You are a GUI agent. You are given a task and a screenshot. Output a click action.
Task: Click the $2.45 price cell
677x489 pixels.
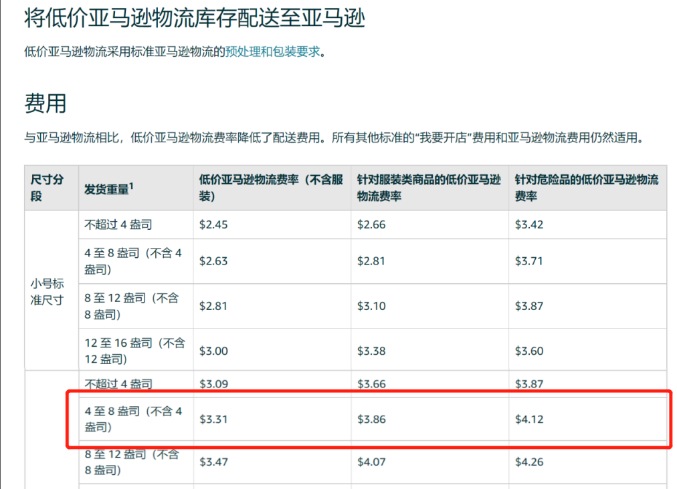click(x=272, y=224)
